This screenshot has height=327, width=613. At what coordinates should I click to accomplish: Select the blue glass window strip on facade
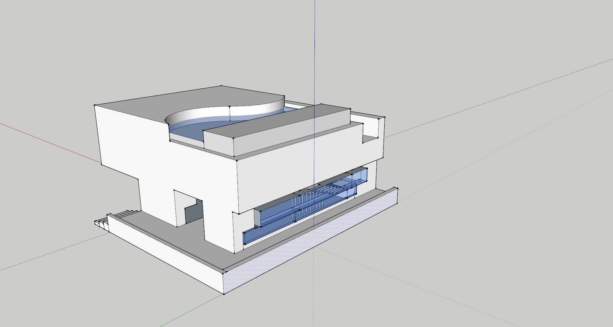pos(305,207)
